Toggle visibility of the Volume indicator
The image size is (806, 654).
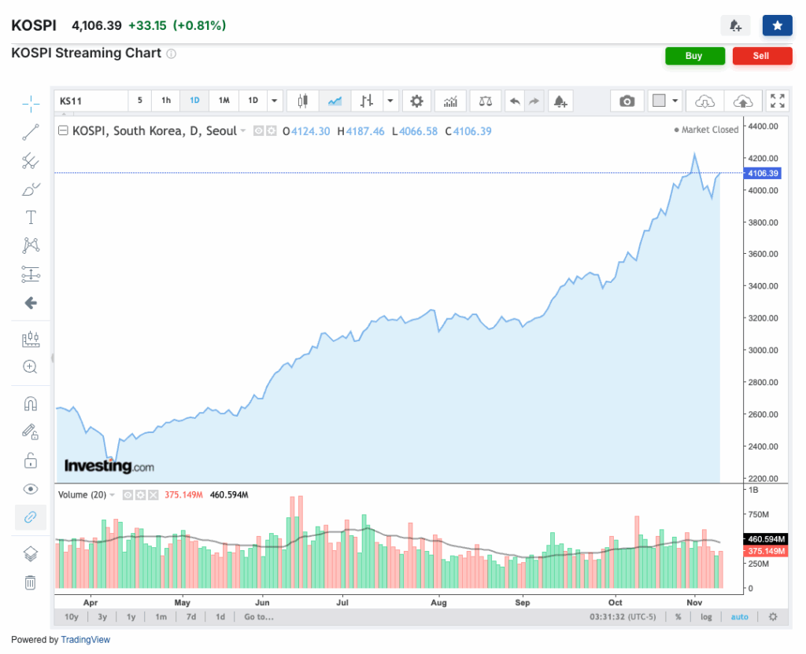click(x=127, y=494)
